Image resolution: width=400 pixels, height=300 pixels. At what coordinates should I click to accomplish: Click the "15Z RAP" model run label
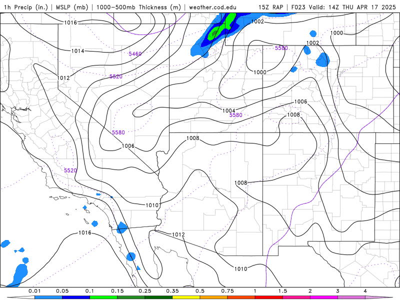tap(270, 7)
